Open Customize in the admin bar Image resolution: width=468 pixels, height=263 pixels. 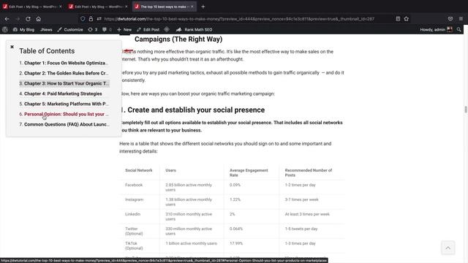point(70,29)
